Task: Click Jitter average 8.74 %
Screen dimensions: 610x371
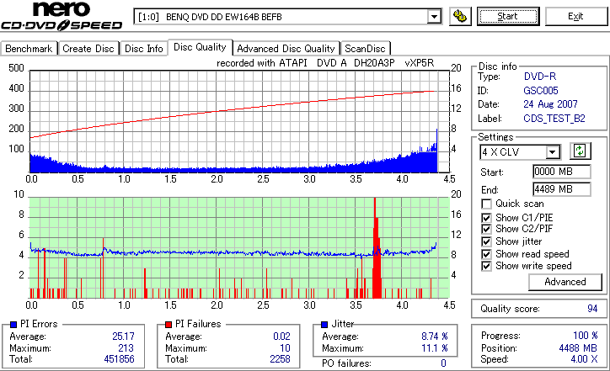Action: pyautogui.click(x=435, y=336)
